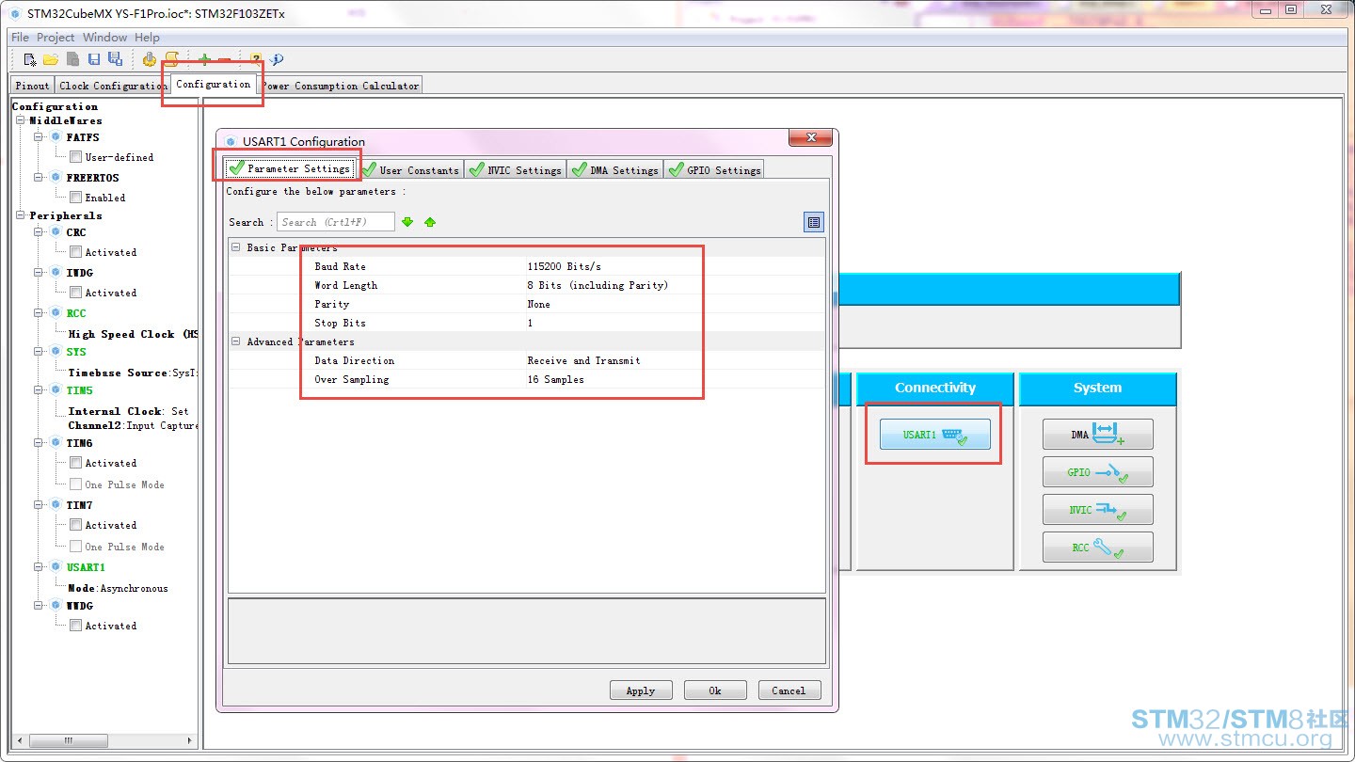This screenshot has height=762, width=1355.
Task: Click the USART1 Configuration dialog title icon
Action: click(231, 141)
